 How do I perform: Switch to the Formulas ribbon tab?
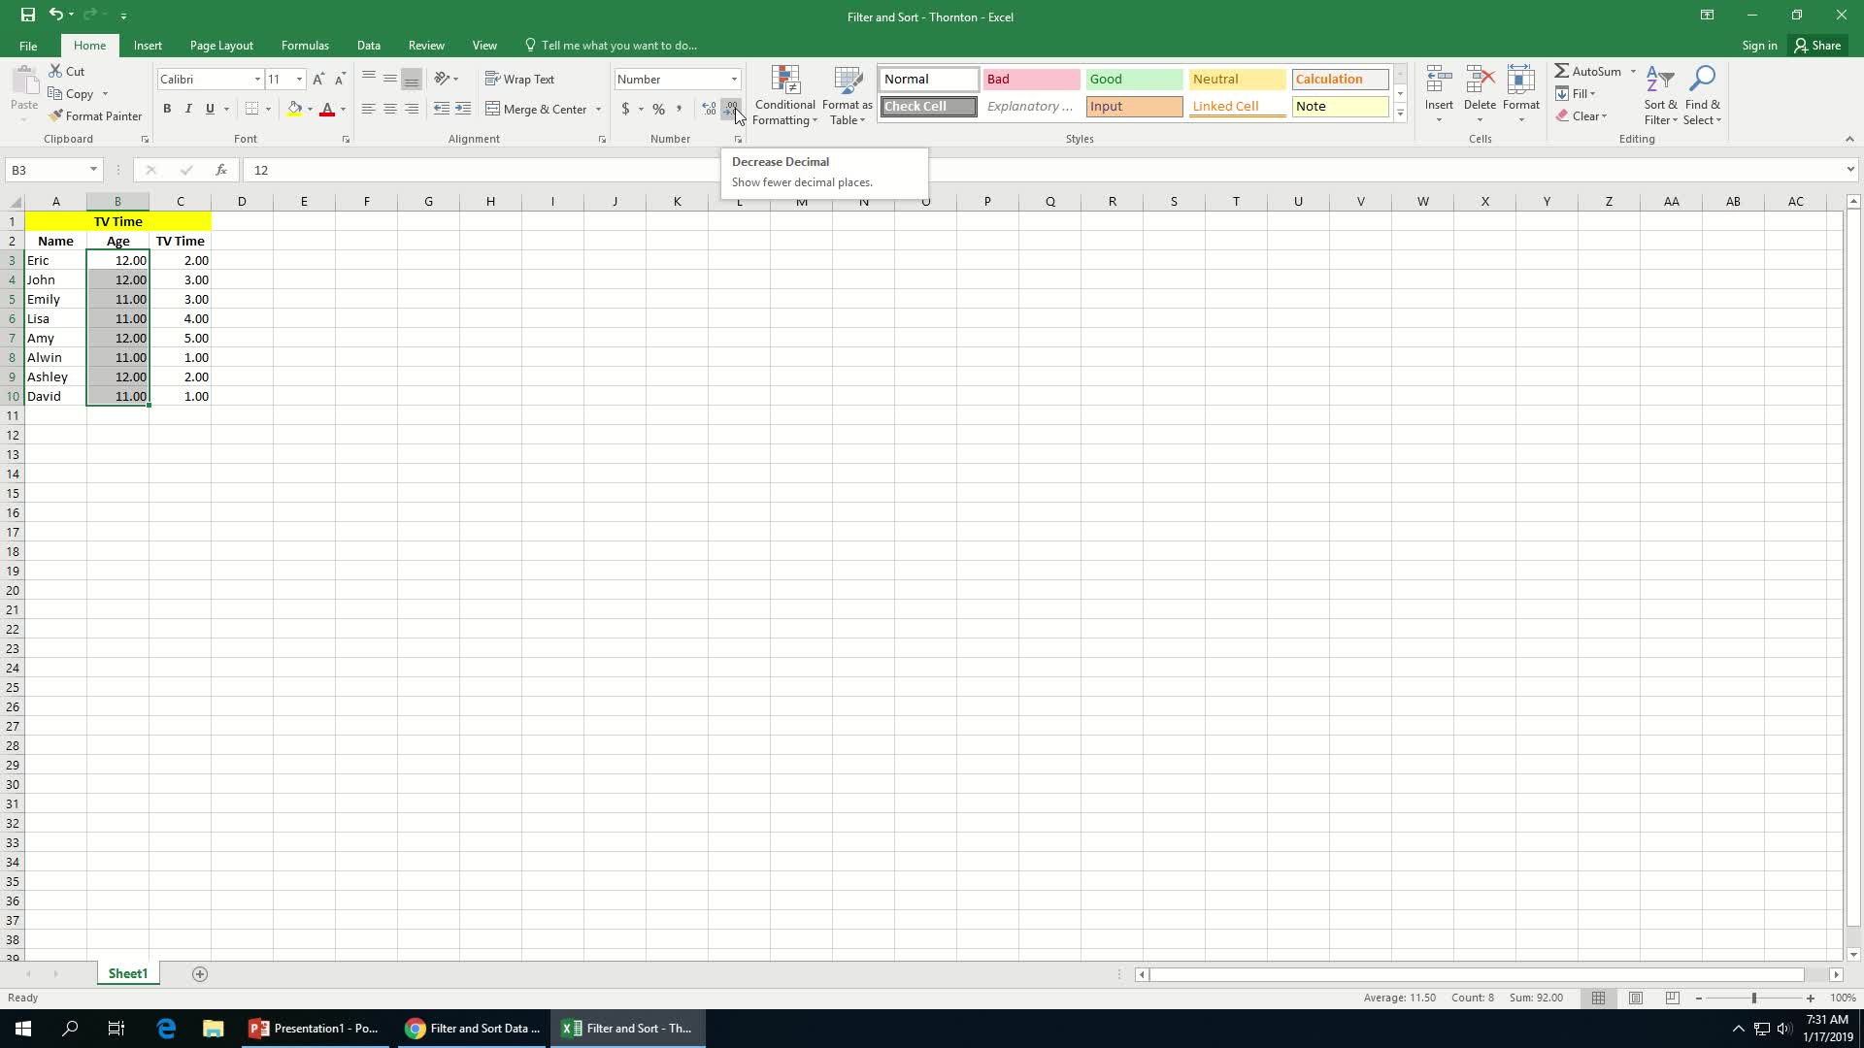pyautogui.click(x=305, y=45)
